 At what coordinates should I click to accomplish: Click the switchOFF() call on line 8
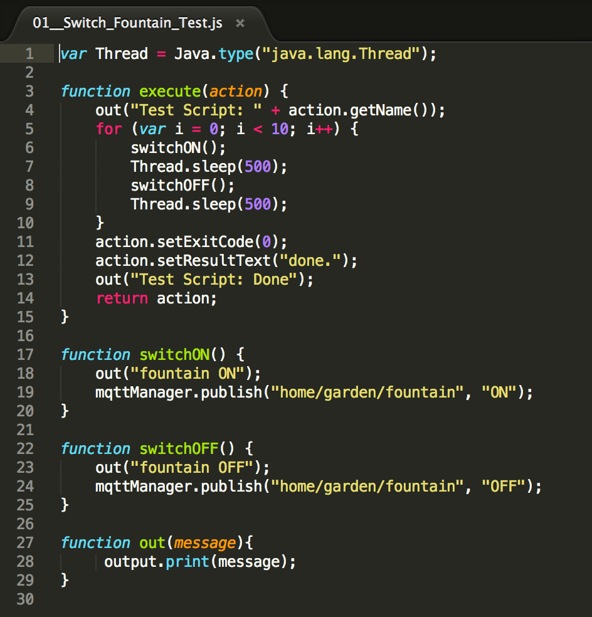[182, 186]
